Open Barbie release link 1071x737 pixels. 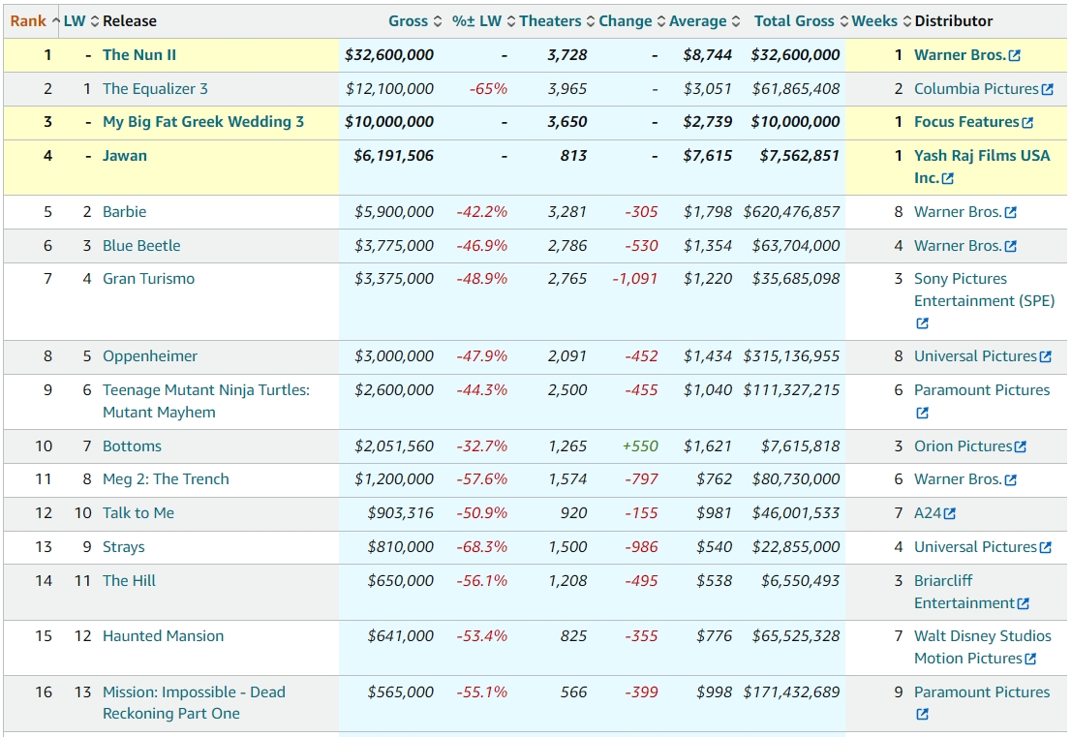click(x=124, y=212)
